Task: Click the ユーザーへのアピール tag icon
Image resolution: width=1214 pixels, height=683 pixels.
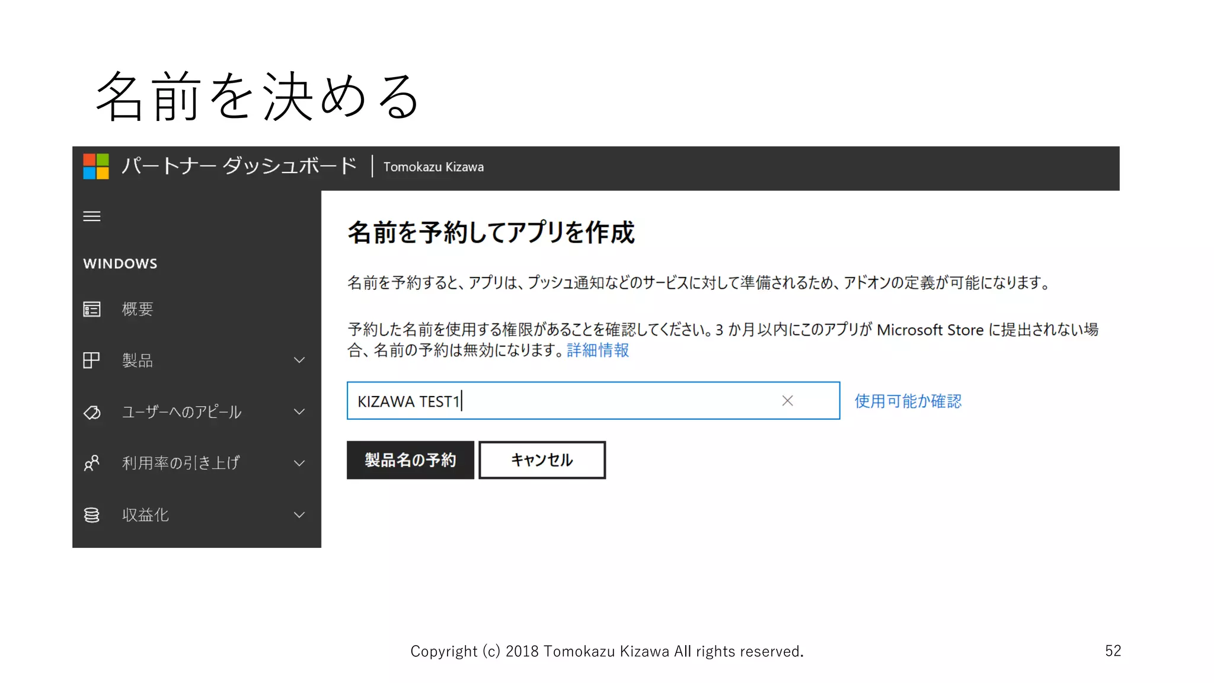Action: tap(92, 412)
